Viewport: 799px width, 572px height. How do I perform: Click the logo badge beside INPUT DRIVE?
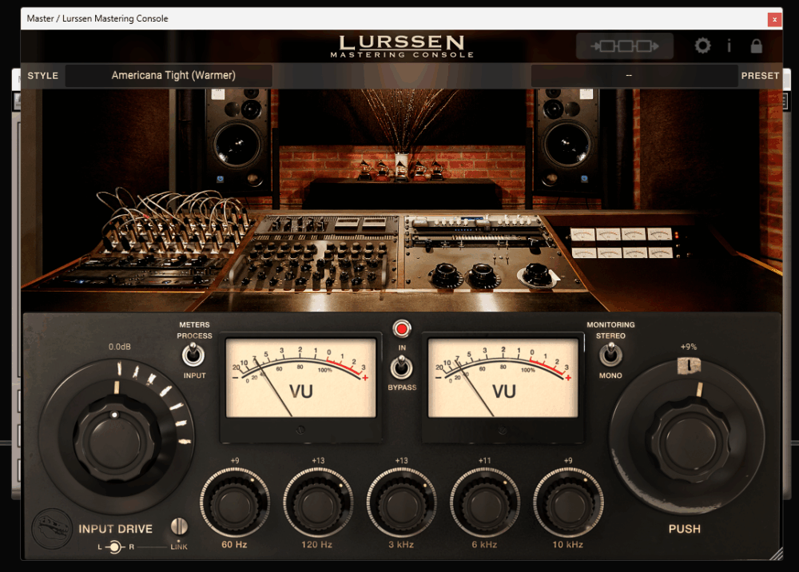click(52, 528)
